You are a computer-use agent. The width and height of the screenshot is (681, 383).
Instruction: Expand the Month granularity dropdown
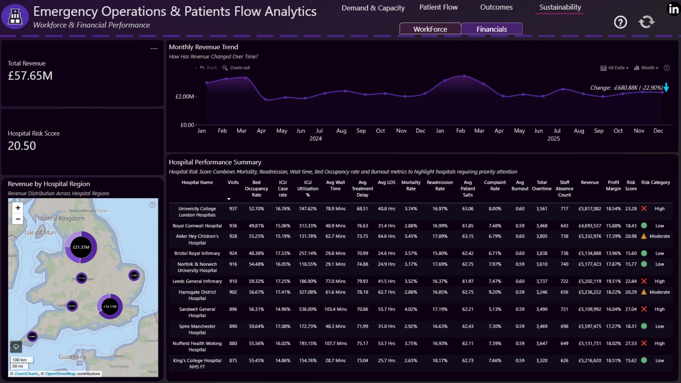646,68
